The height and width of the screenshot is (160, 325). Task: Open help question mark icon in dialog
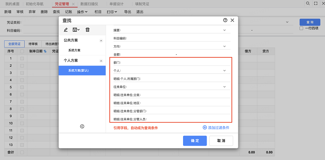[225, 20]
